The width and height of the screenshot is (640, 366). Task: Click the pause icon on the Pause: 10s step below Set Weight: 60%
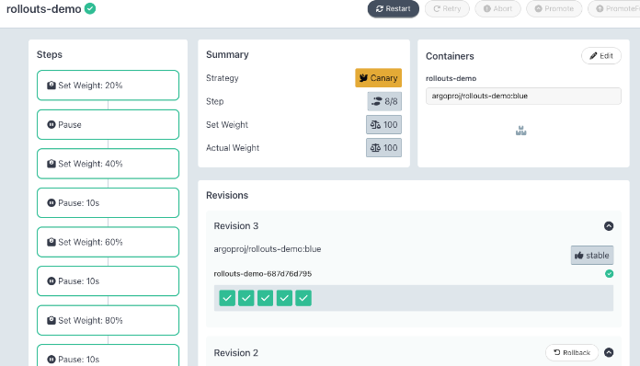51,281
